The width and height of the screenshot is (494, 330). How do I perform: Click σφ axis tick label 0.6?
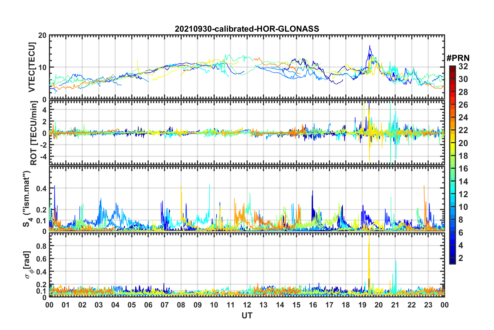point(42,259)
